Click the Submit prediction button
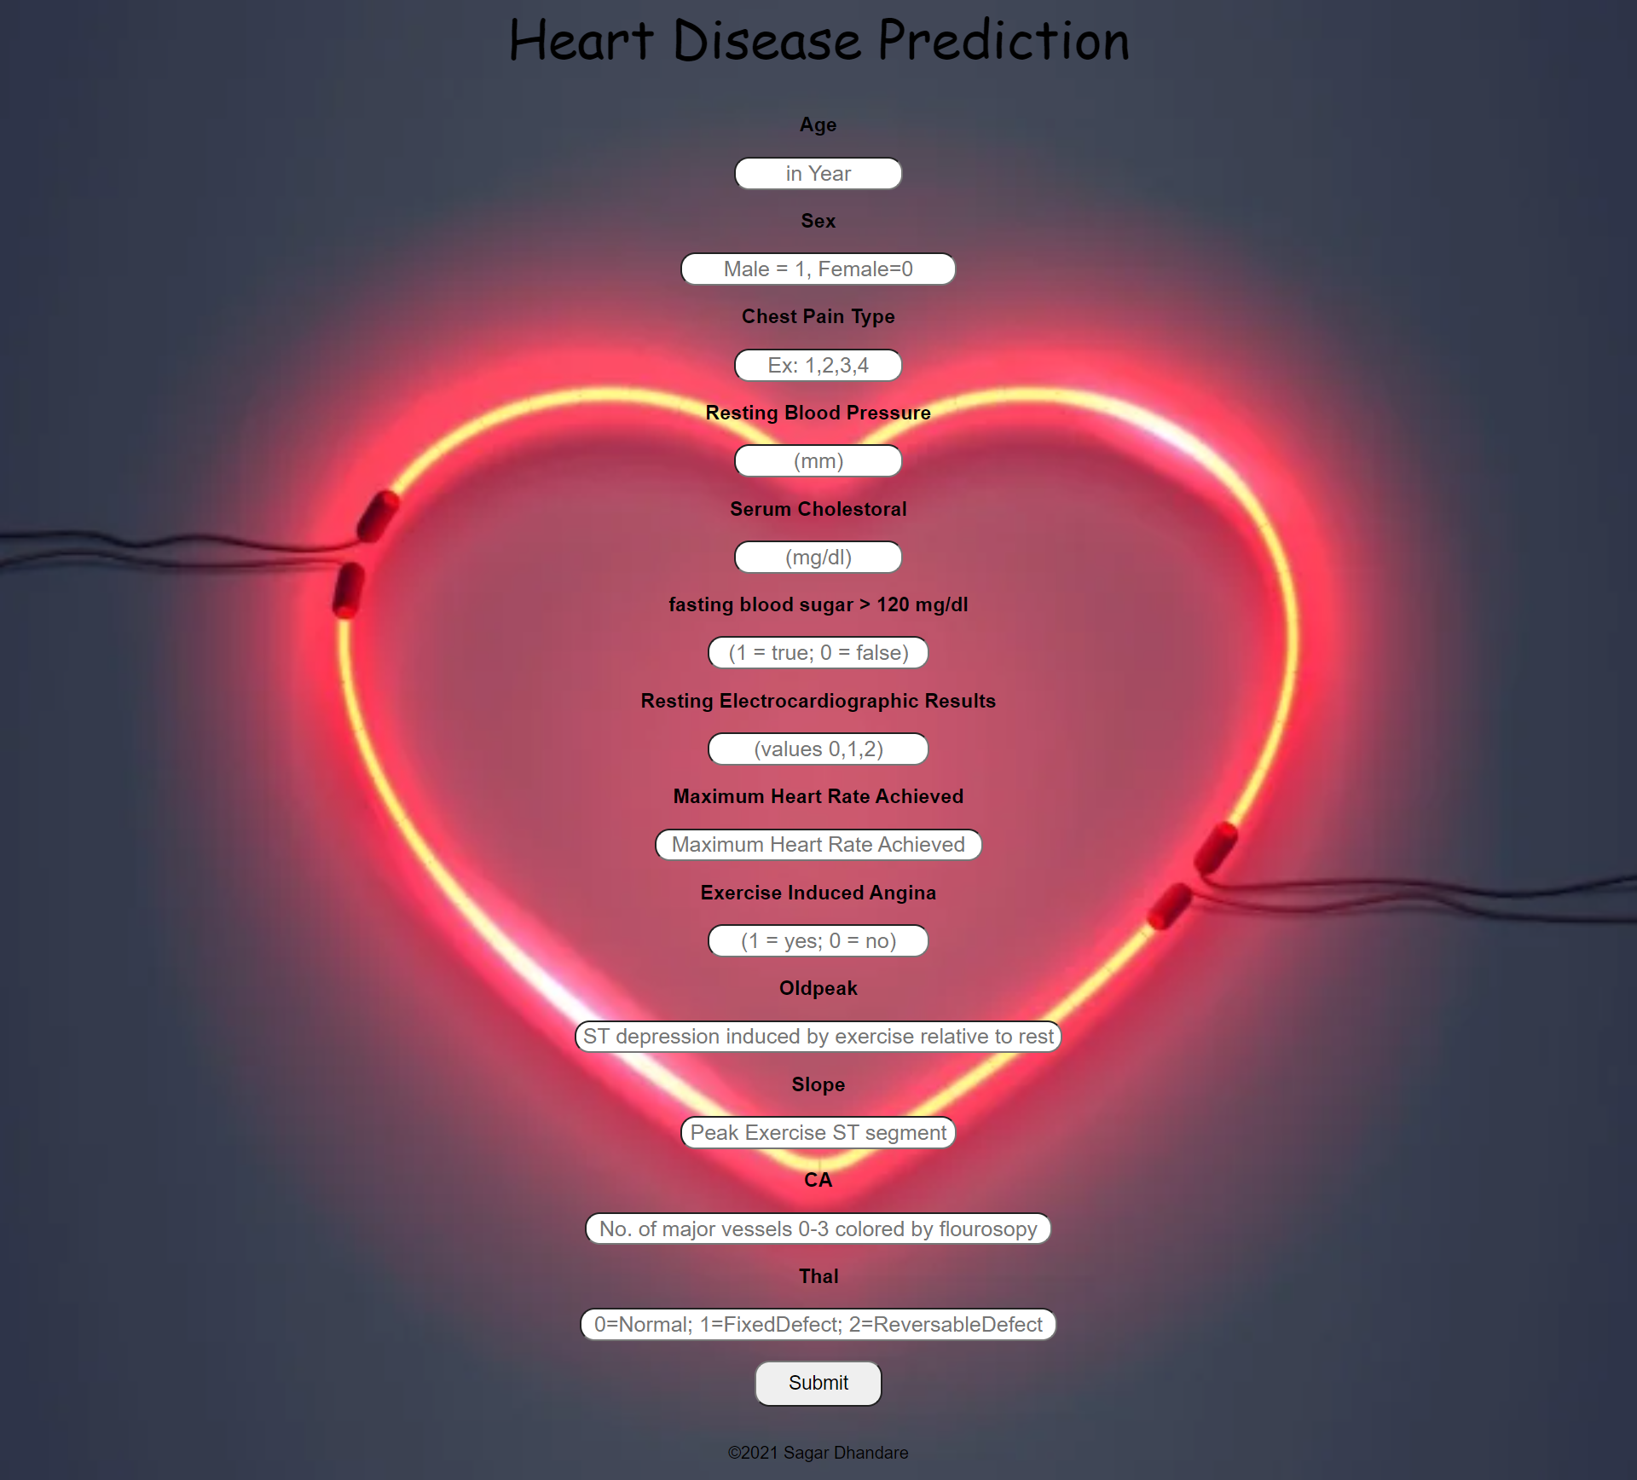 (x=817, y=1382)
